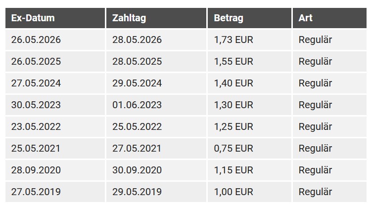Click the 28.09.2020 ex-date cell

coord(55,170)
